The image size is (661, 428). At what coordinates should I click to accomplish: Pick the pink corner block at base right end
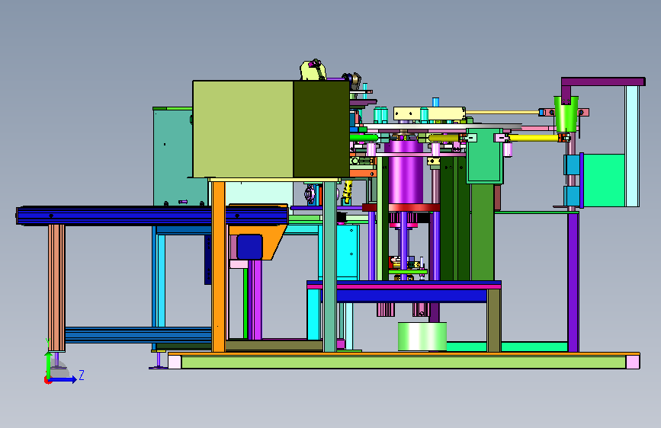tap(633, 362)
